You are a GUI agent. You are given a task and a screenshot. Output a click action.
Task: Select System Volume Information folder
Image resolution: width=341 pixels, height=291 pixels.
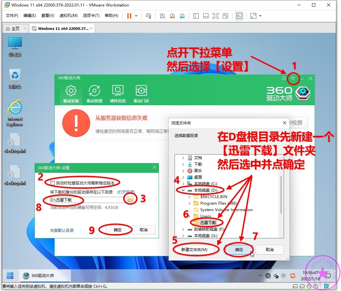click(223, 210)
